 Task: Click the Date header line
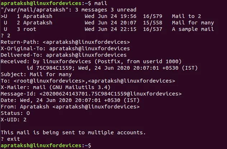pos(70,100)
